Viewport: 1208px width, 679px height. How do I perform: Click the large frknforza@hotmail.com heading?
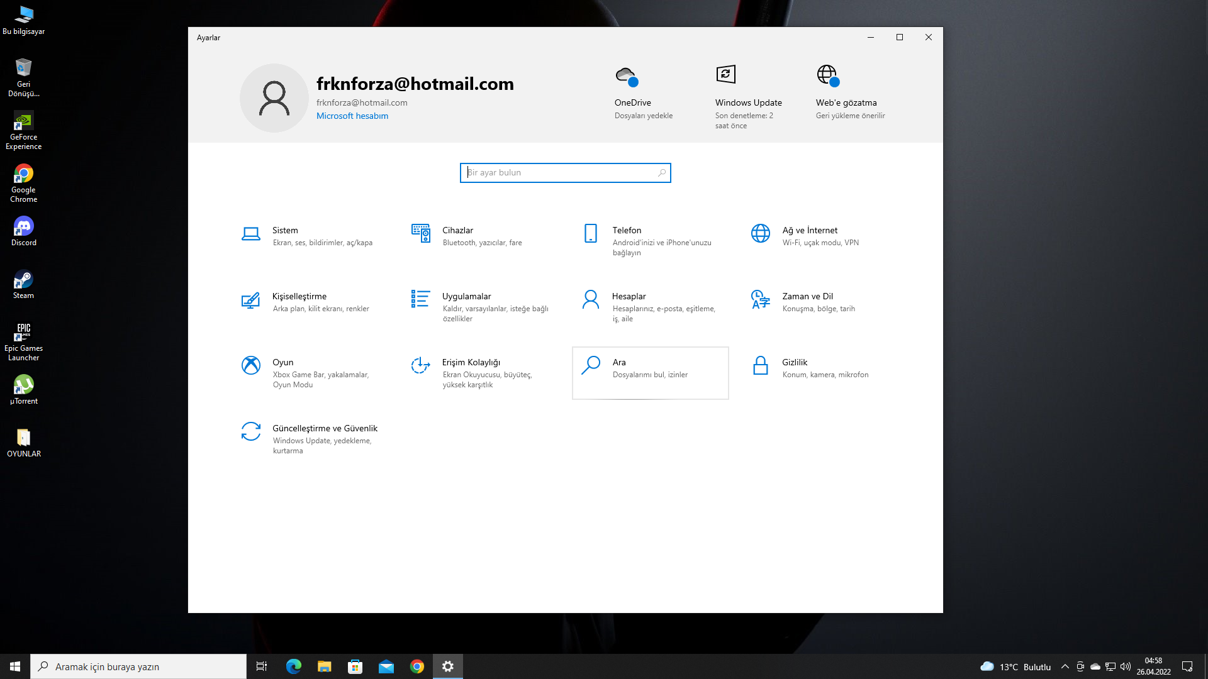[x=415, y=84]
